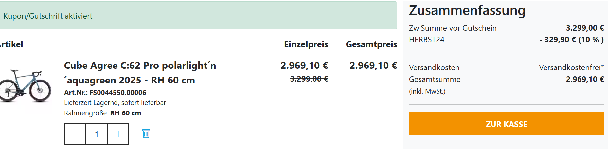
Task: Click the Lieferzeit Lagernd delivery status text
Action: [115, 103]
